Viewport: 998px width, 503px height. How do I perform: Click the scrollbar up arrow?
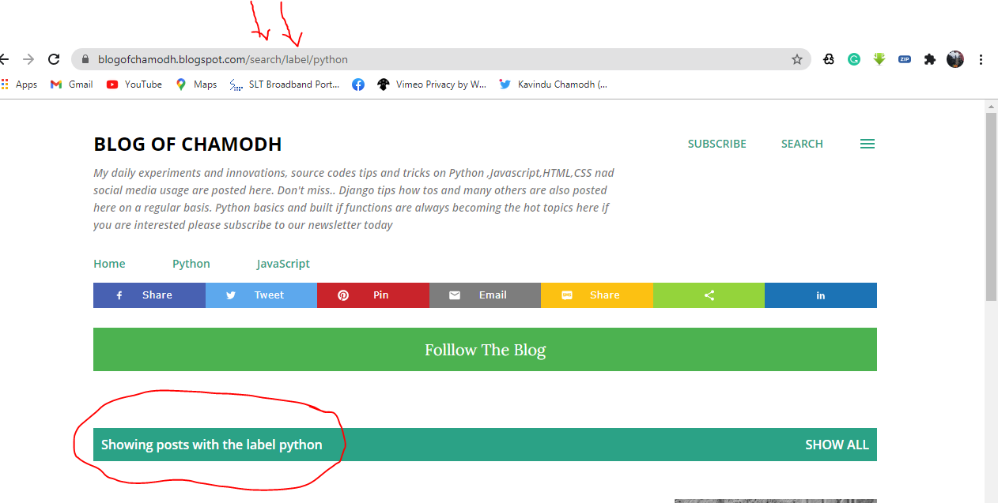pos(991,106)
